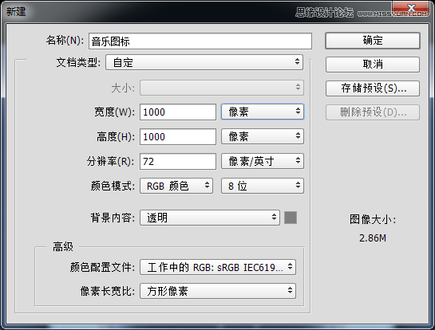This screenshot has height=330, width=435.
Task: Click the 删除预设(D)... button
Action: pyautogui.click(x=373, y=112)
